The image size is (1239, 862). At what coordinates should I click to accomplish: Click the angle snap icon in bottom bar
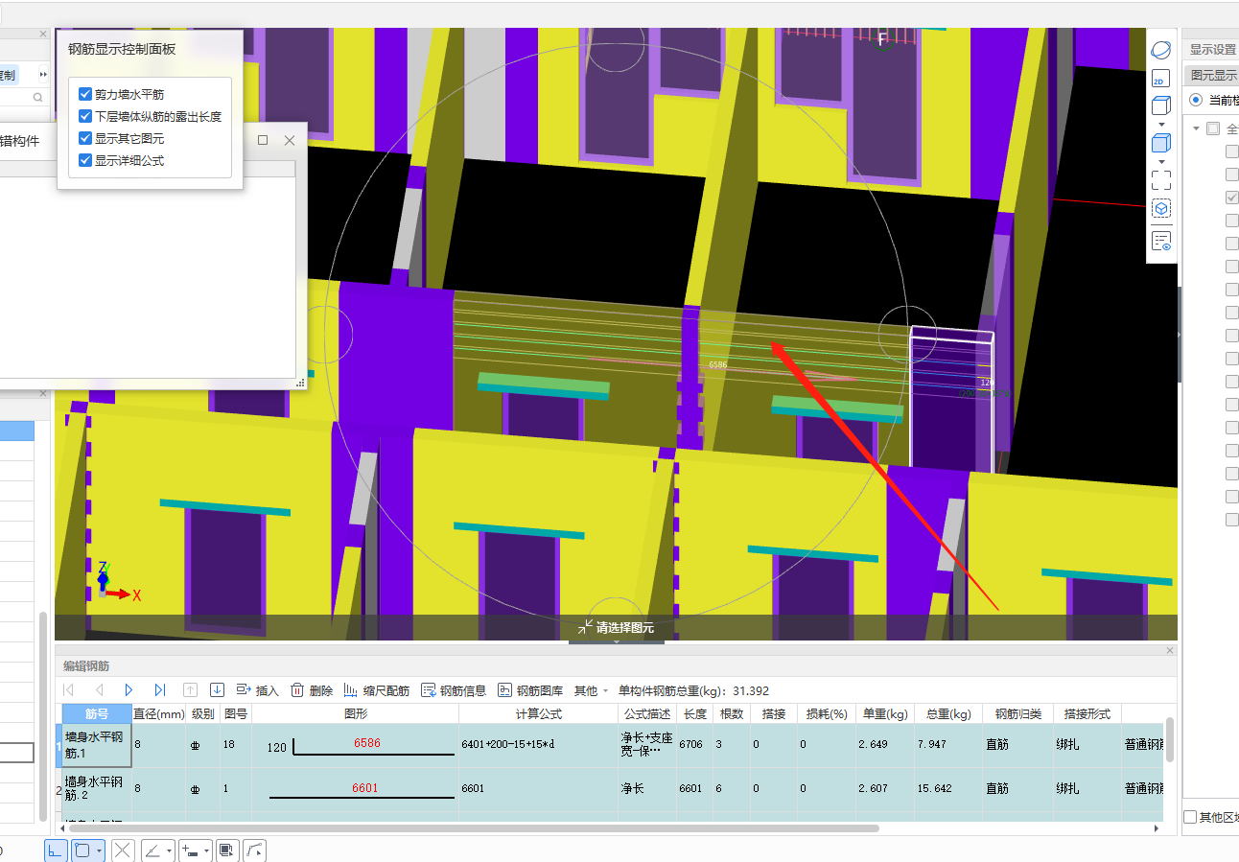point(152,850)
